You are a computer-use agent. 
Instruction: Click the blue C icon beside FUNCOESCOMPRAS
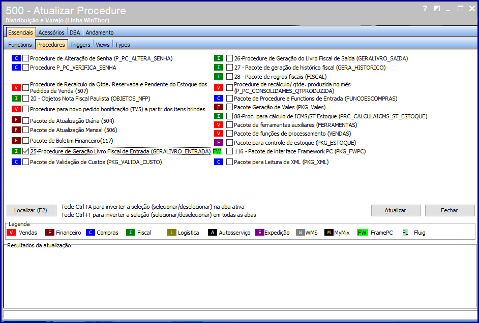pos(219,99)
